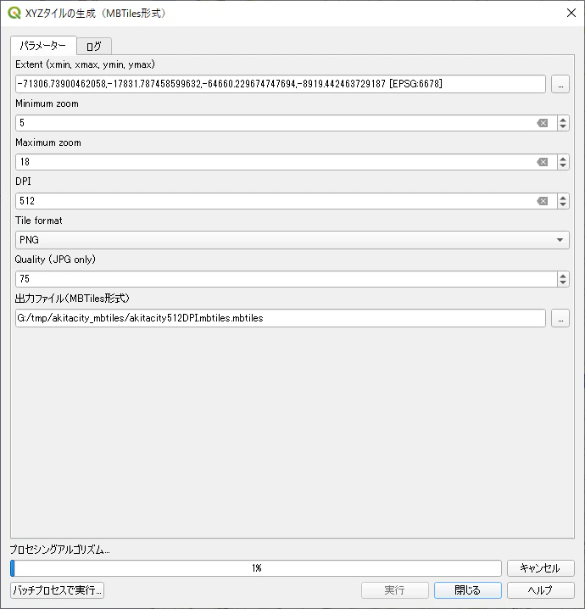Click the output file path field

point(281,318)
